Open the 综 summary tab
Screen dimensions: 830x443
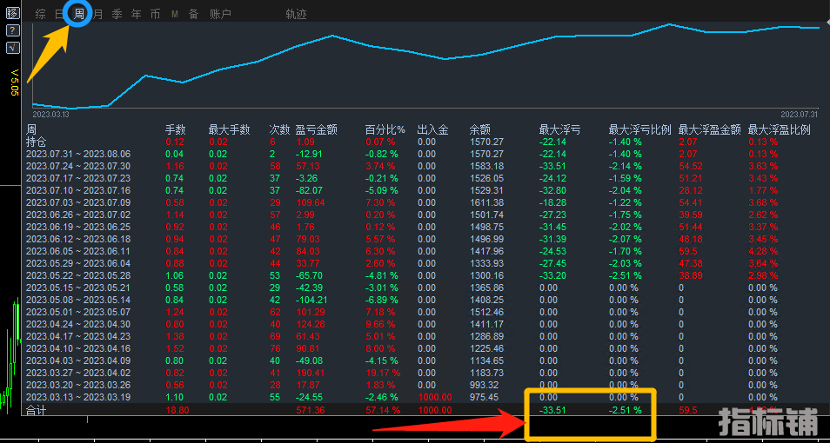(40, 14)
